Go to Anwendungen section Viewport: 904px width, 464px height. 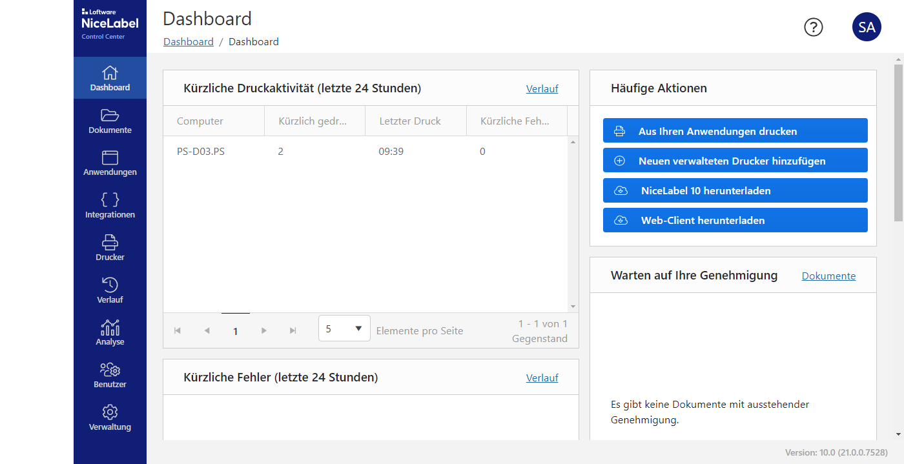coord(110,163)
